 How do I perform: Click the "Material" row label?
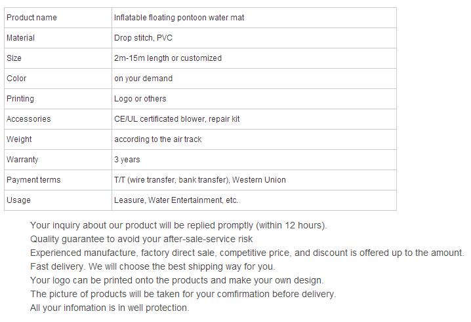tap(20, 38)
